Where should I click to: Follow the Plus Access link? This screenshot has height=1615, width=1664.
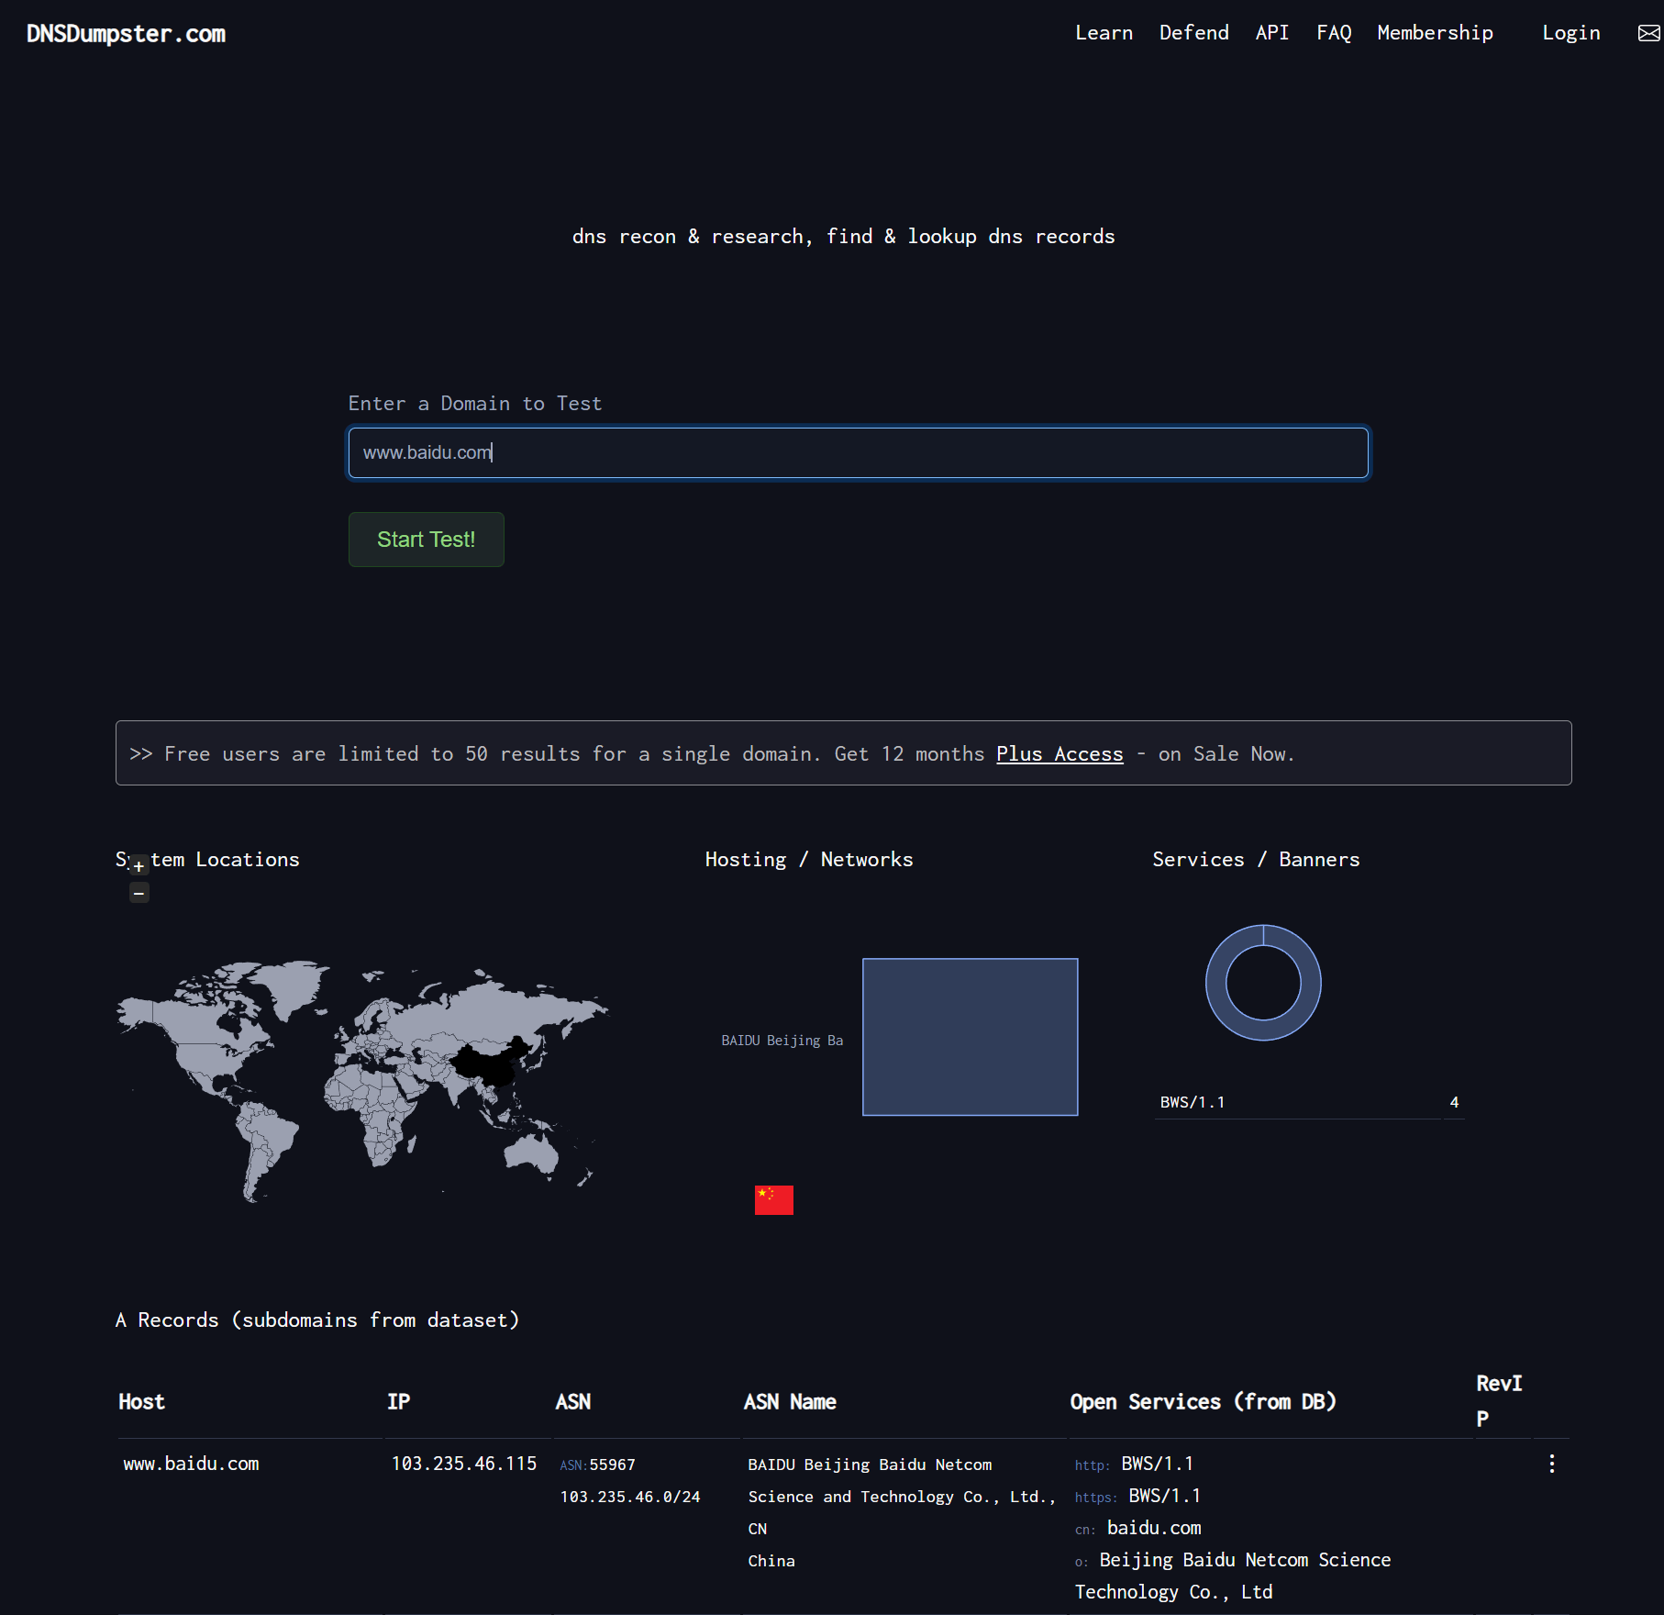(x=1059, y=753)
